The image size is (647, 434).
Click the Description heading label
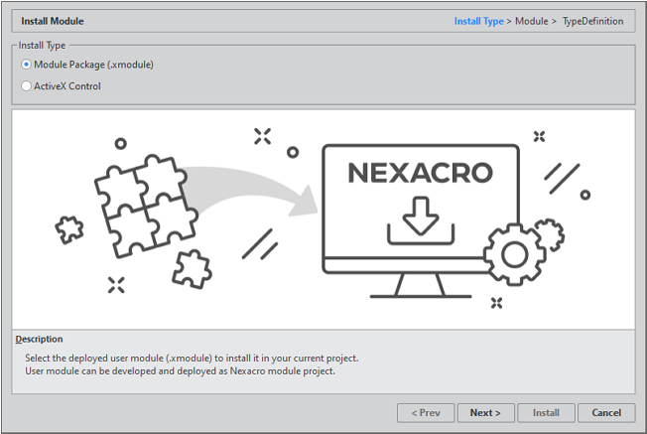pos(39,340)
